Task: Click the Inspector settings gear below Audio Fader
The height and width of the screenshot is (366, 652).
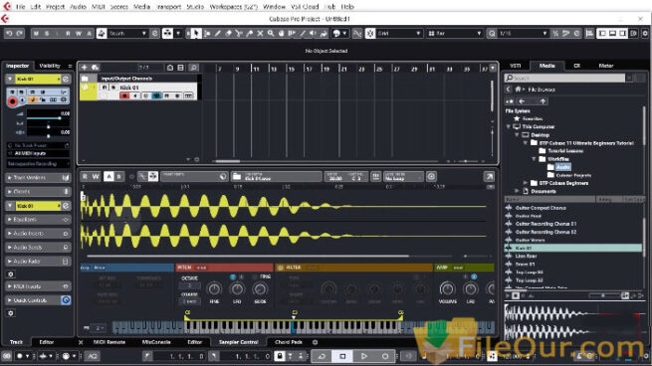Action: coord(11,274)
